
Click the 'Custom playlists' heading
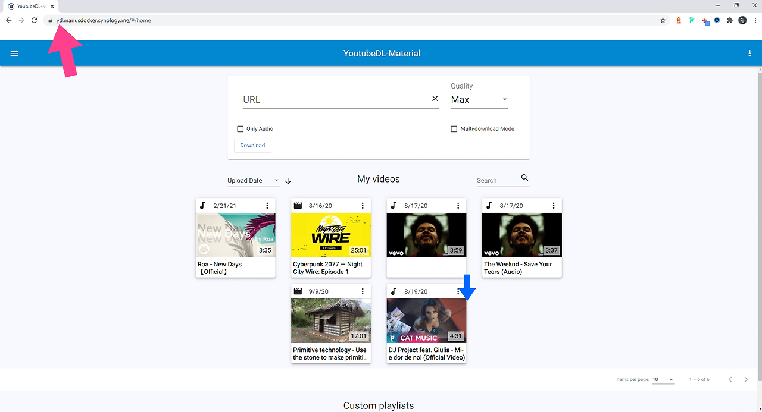pos(379,405)
